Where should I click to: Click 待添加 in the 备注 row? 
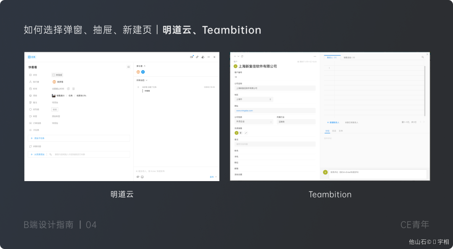(55, 103)
